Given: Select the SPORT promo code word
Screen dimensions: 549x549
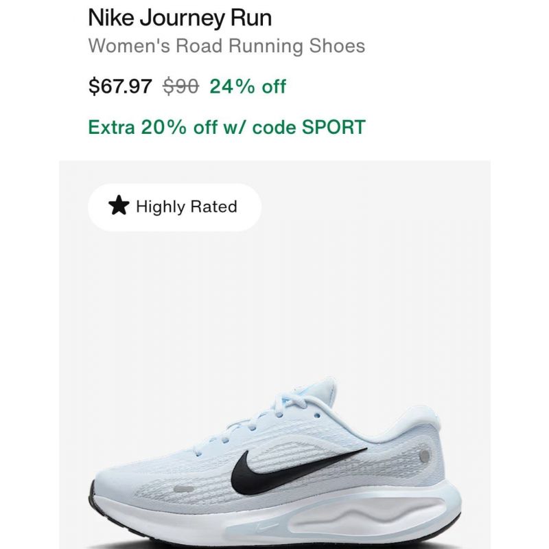Looking at the screenshot, I should pyautogui.click(x=334, y=127).
